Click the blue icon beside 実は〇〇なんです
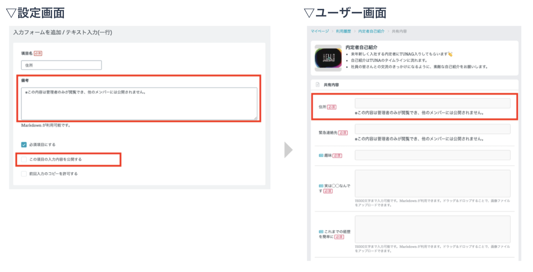This screenshot has width=533, height=272. 321,186
